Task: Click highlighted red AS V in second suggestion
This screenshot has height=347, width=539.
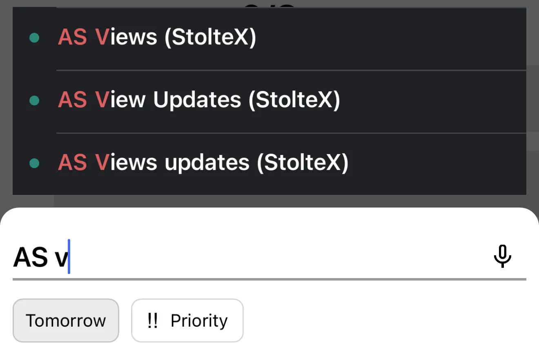Action: click(x=84, y=100)
